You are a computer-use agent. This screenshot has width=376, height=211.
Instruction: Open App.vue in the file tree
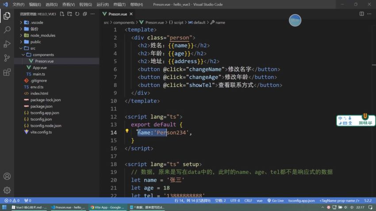tap(39, 68)
